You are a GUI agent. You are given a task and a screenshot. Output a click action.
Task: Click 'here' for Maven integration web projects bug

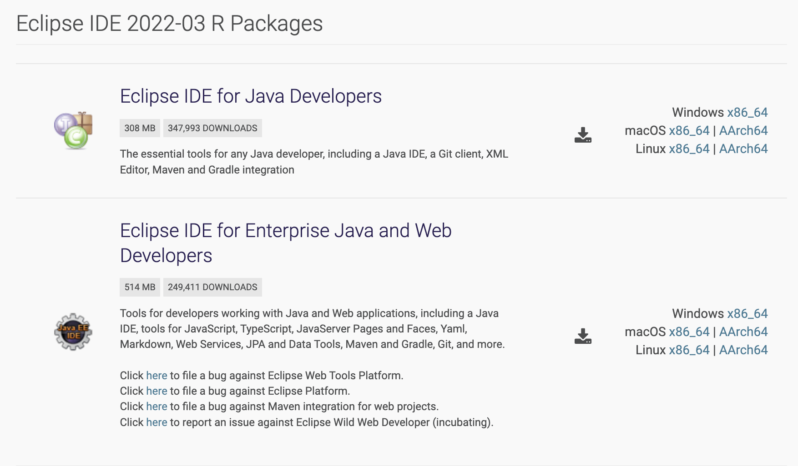157,407
